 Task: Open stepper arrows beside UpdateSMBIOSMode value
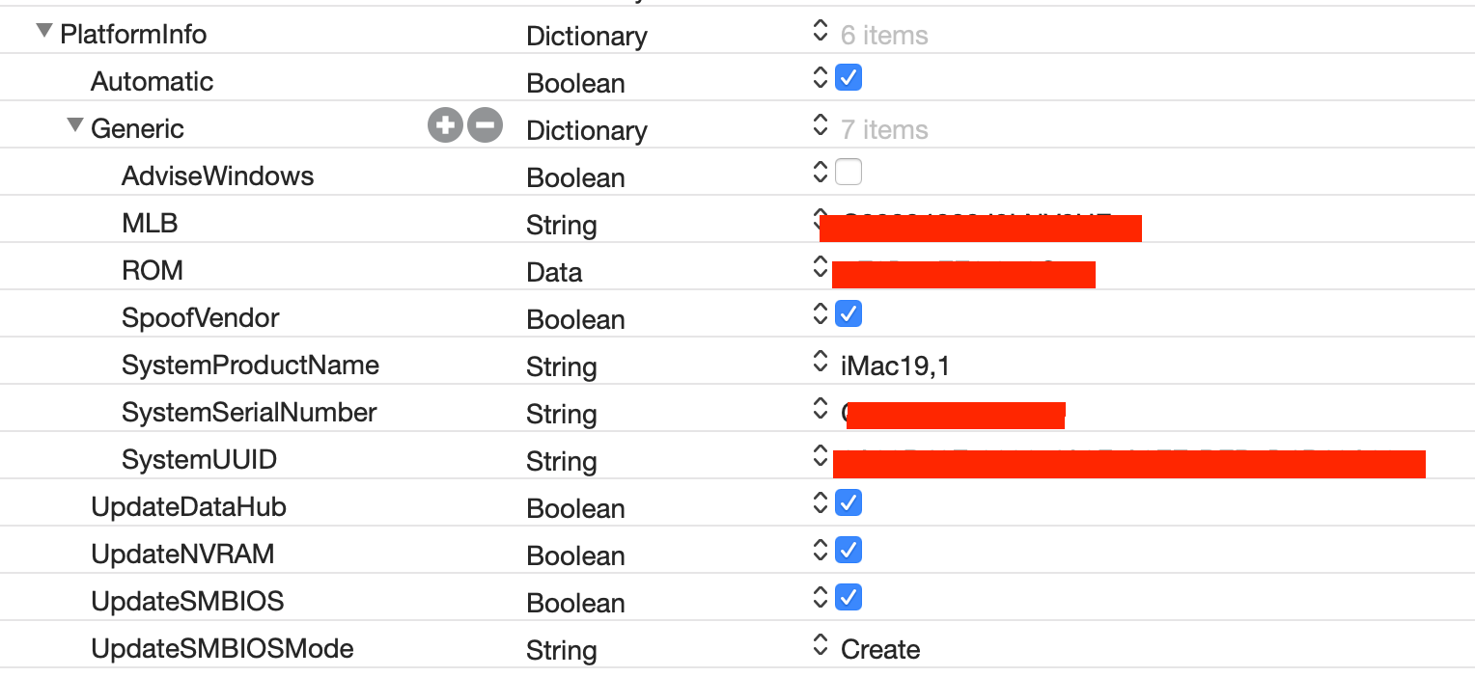point(821,644)
